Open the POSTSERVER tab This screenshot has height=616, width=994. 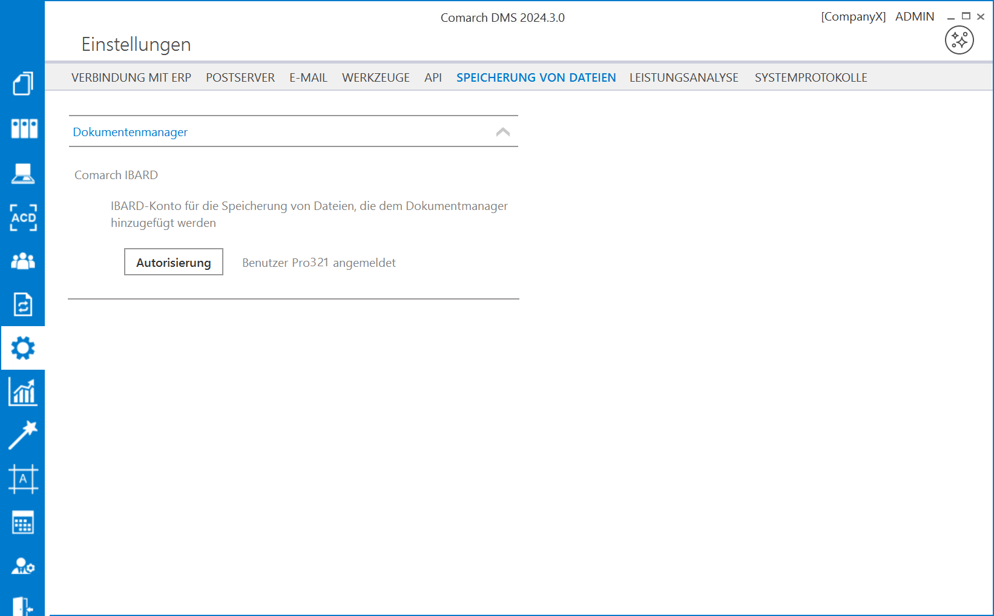[240, 77]
